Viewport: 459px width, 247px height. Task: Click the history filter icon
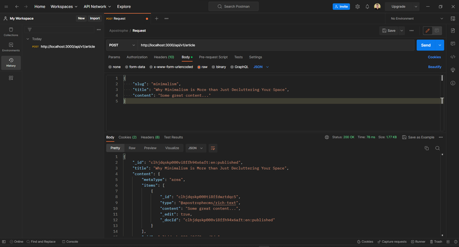click(30, 30)
